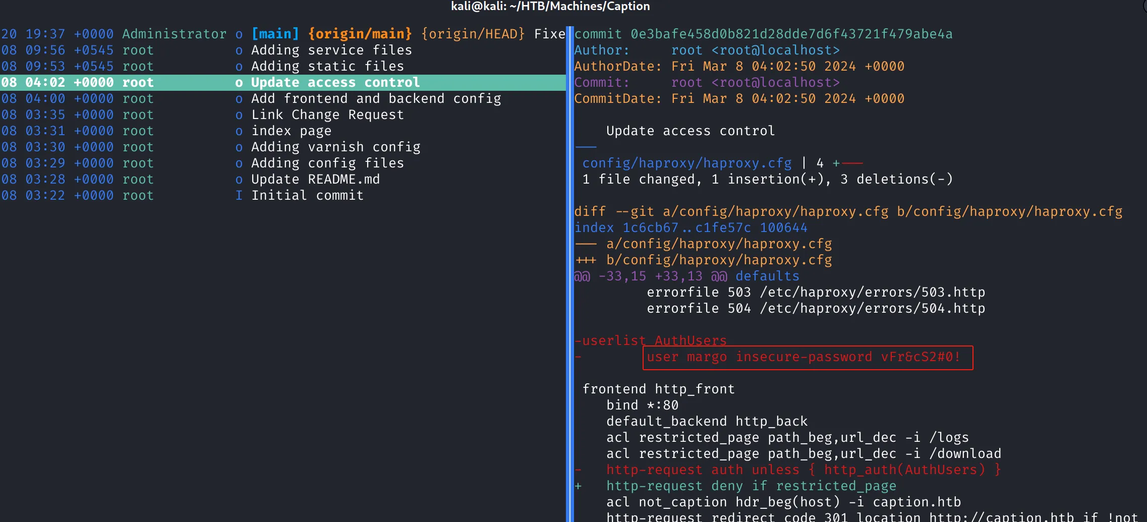Click the added "http-request deny if restricted_page" line
The image size is (1147, 522).
click(751, 486)
